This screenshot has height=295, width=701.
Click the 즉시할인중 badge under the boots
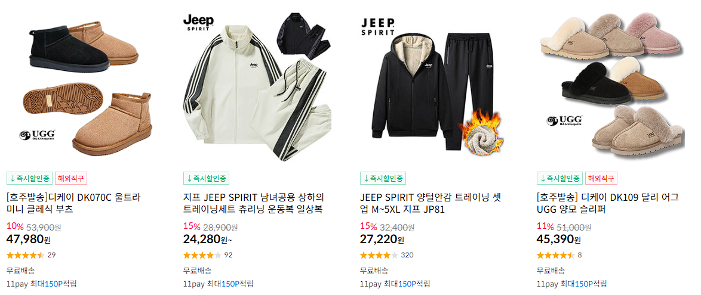point(30,178)
